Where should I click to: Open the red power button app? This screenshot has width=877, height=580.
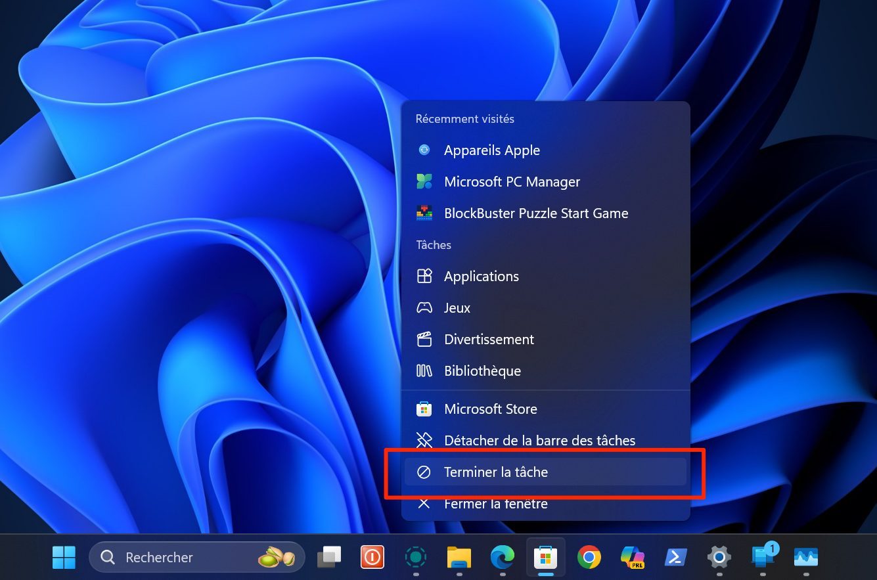372,557
